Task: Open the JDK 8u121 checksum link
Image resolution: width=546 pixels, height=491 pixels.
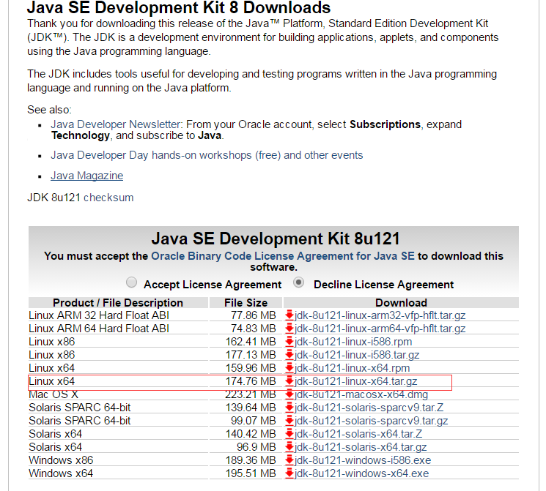Action: (x=108, y=198)
